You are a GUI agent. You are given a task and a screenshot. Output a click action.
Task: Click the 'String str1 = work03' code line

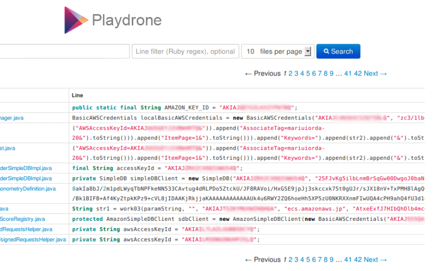pyautogui.click(x=248, y=209)
